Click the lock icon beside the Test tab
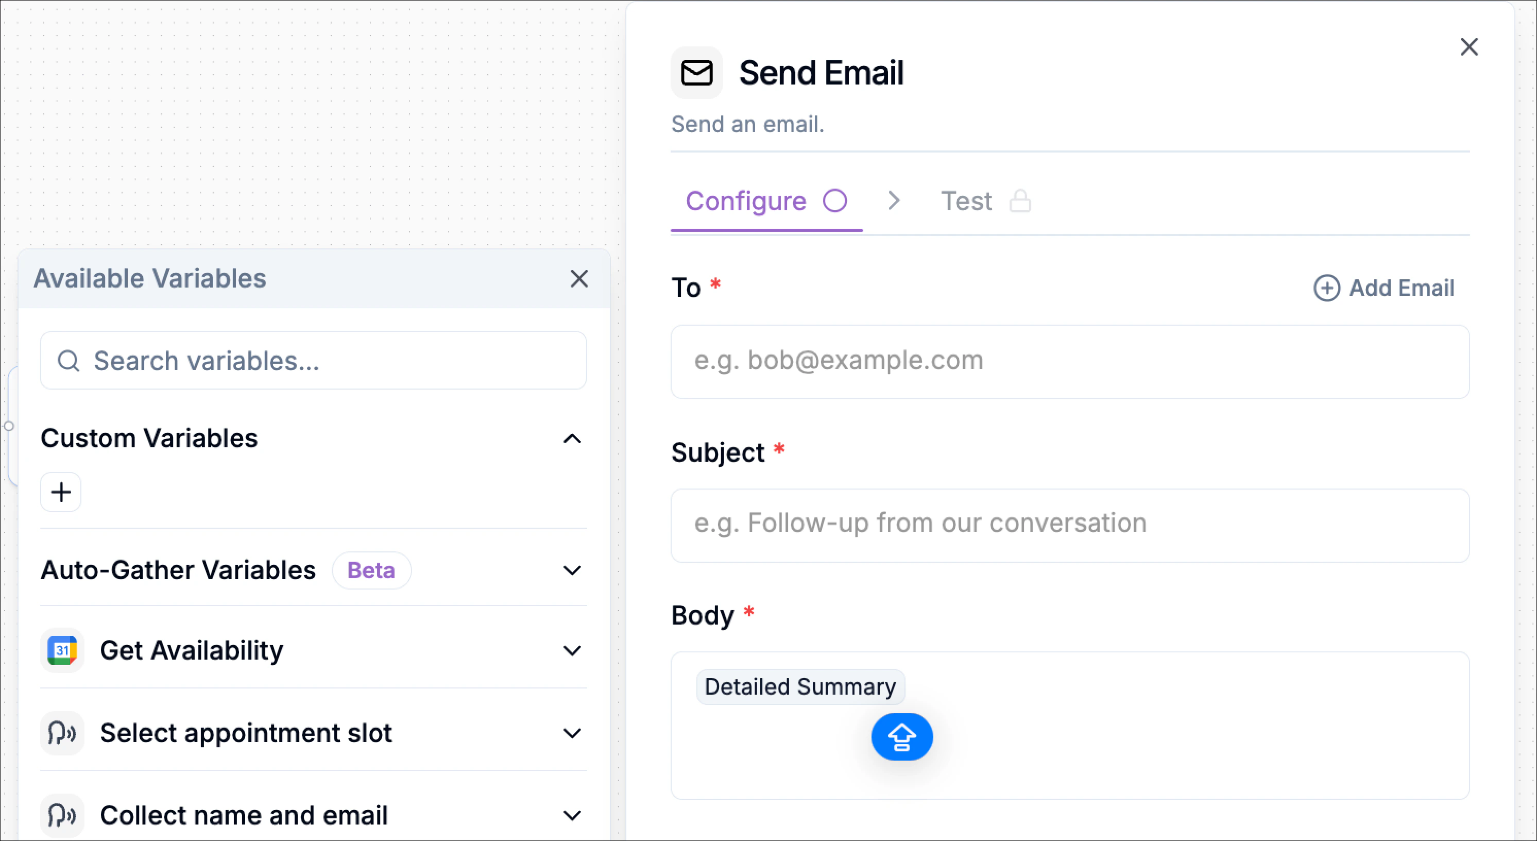 (1021, 200)
